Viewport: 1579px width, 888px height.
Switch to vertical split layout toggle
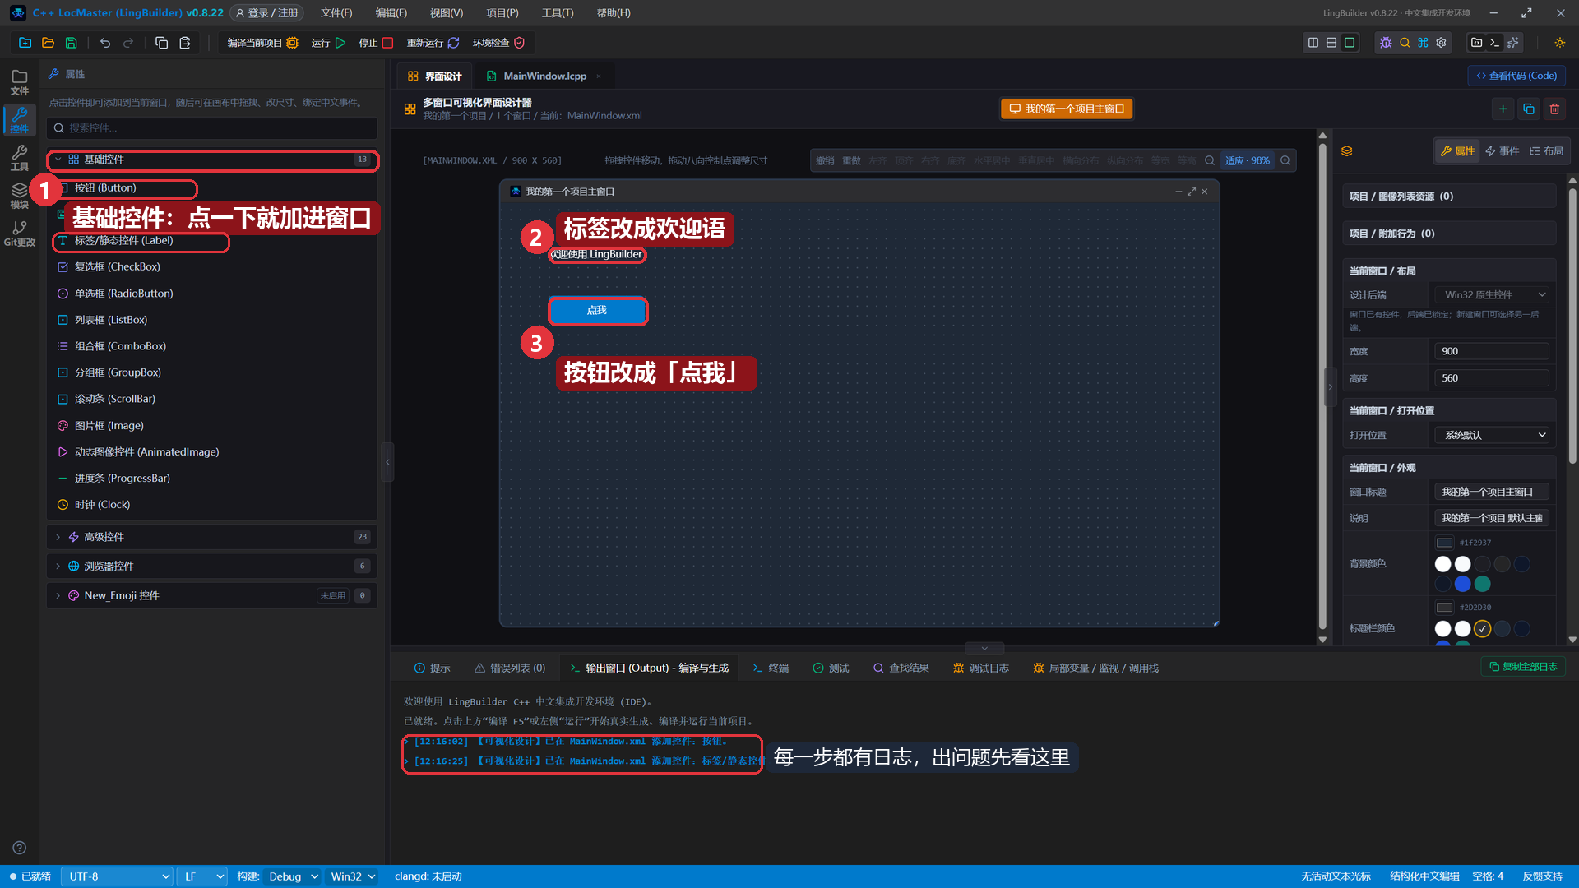pyautogui.click(x=1313, y=43)
